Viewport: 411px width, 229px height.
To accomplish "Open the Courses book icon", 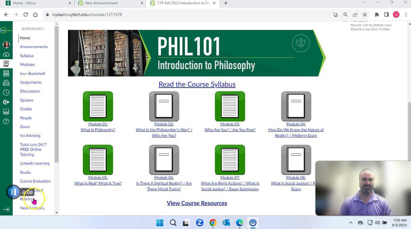I will click(x=6, y=64).
